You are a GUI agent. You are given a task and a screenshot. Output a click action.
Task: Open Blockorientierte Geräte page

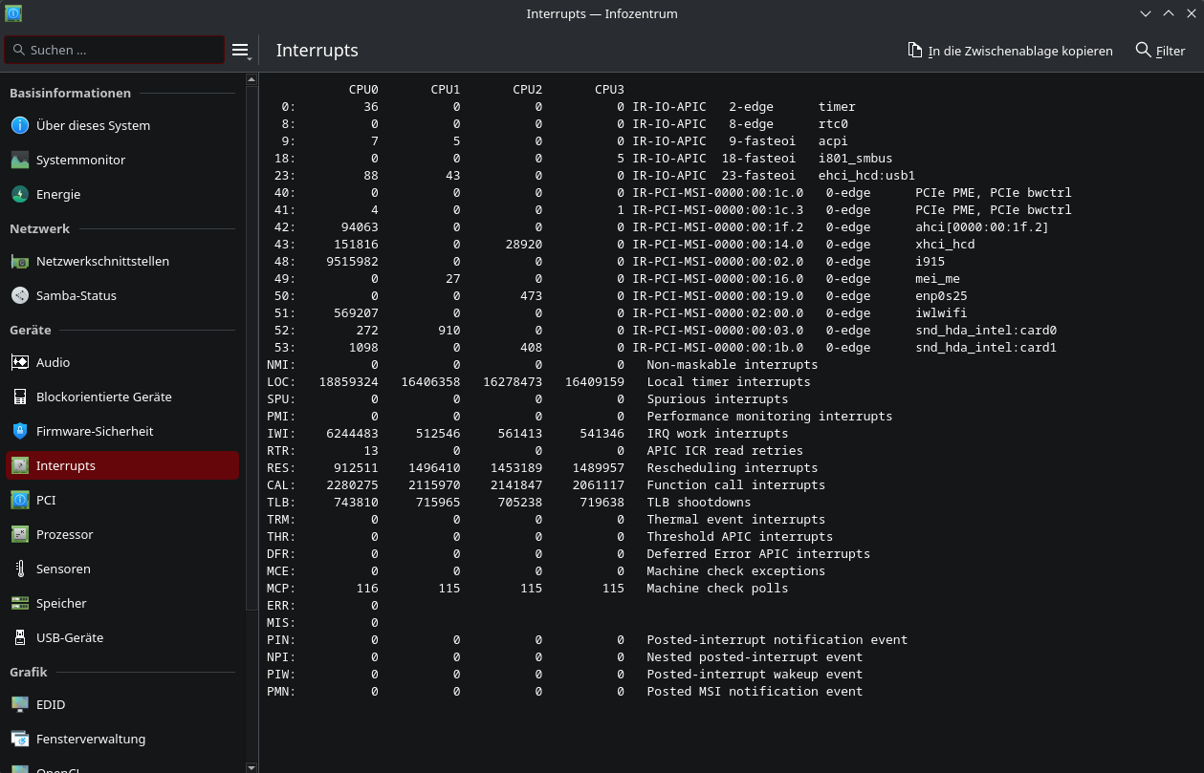point(122,397)
